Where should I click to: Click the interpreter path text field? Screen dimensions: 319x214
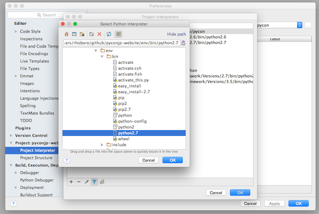point(121,43)
